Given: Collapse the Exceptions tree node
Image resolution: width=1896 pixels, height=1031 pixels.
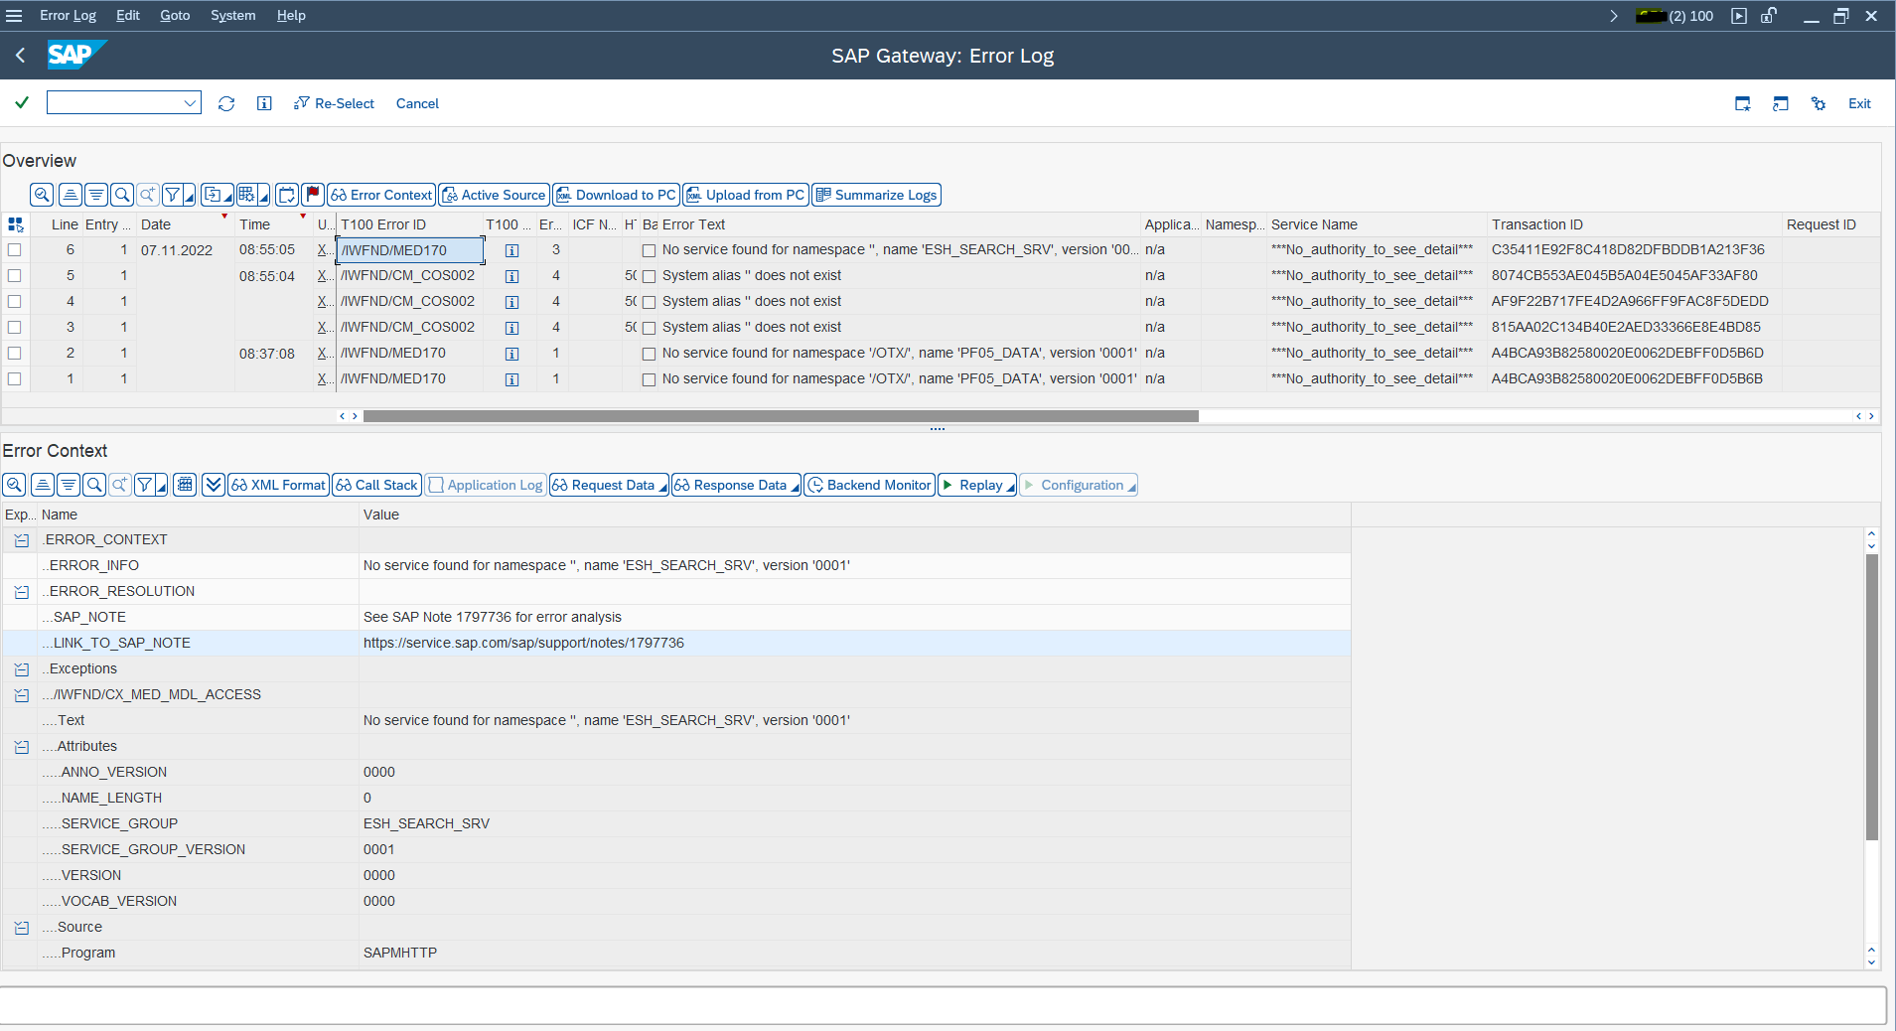Looking at the screenshot, I should [x=22, y=669].
